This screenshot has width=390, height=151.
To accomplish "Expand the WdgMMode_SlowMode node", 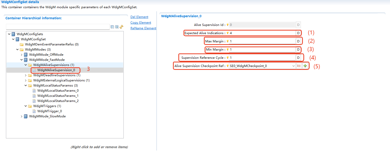I will [22, 116].
